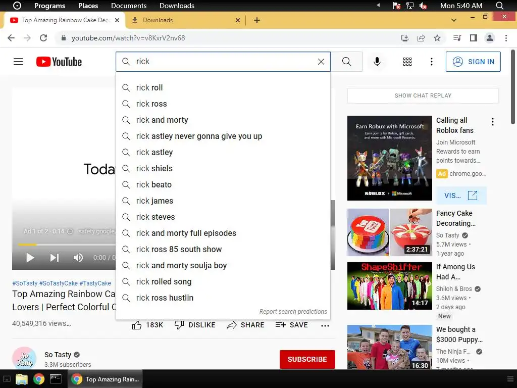Mute the video volume
This screenshot has width=517, height=388.
[78, 258]
